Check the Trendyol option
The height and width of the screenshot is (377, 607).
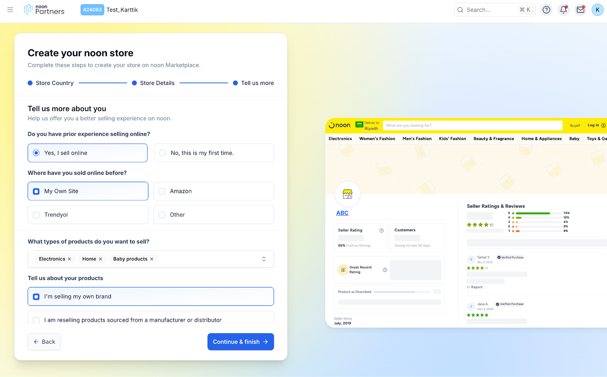[x=36, y=215]
